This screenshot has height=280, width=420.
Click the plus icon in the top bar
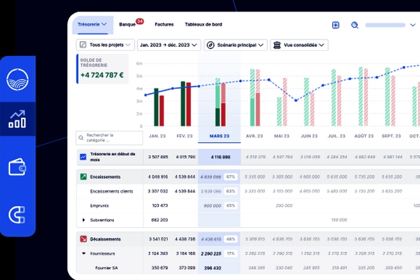(x=336, y=25)
